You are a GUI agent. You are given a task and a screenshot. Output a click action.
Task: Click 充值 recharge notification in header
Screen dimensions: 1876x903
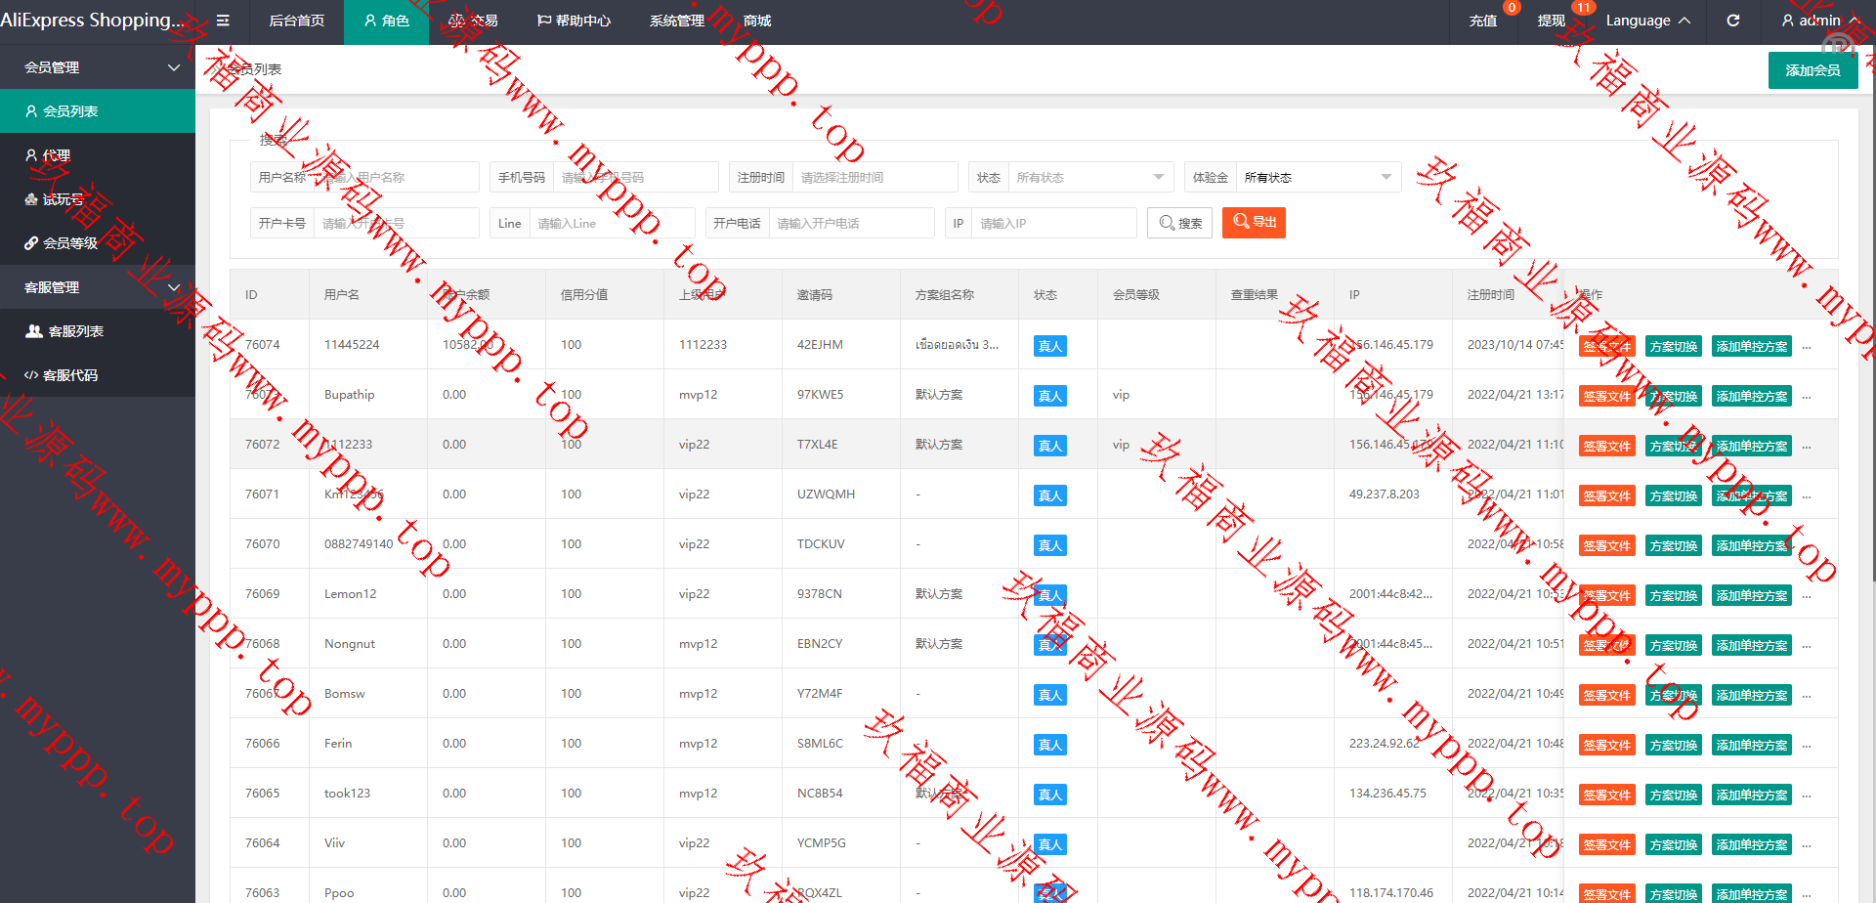[1482, 21]
